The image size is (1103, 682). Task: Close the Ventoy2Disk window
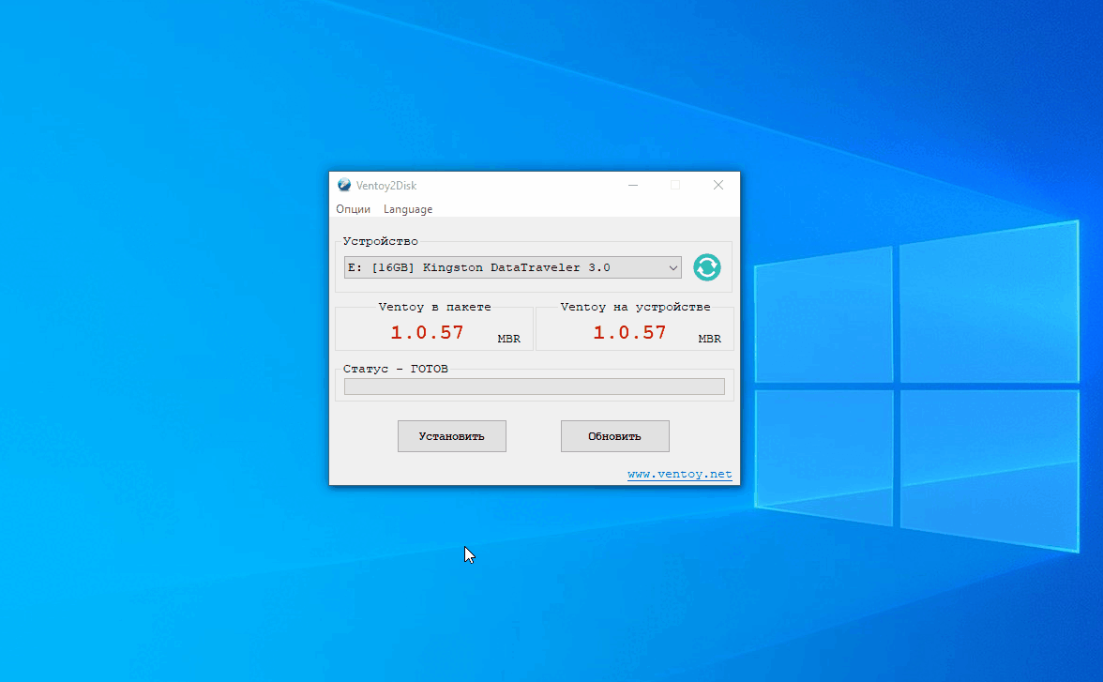(718, 185)
